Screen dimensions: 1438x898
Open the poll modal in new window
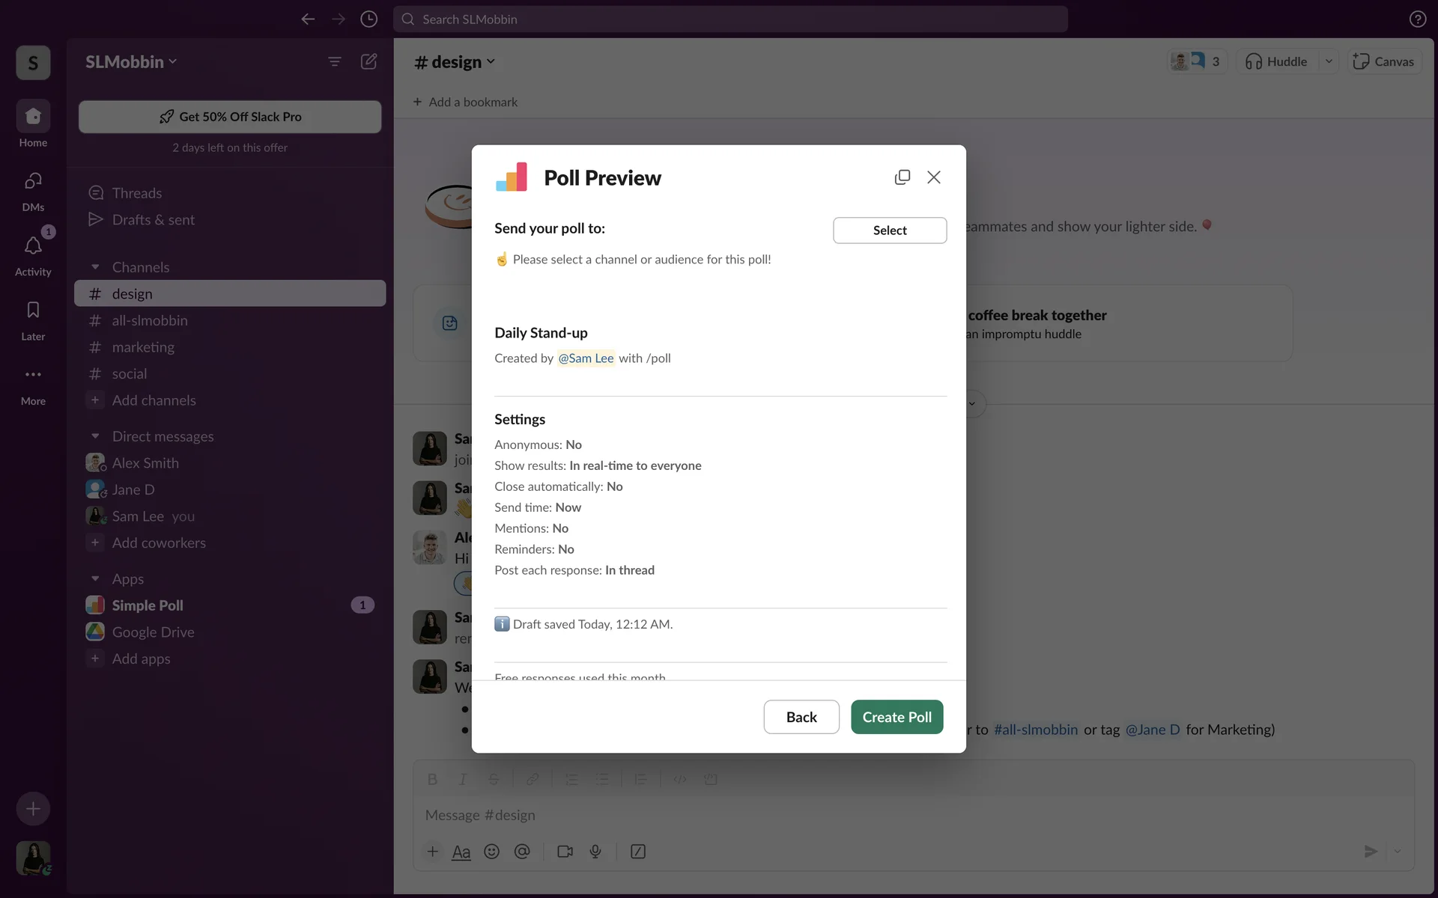pyautogui.click(x=902, y=177)
